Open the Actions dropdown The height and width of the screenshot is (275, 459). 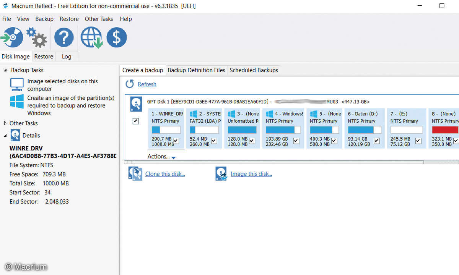pos(161,157)
